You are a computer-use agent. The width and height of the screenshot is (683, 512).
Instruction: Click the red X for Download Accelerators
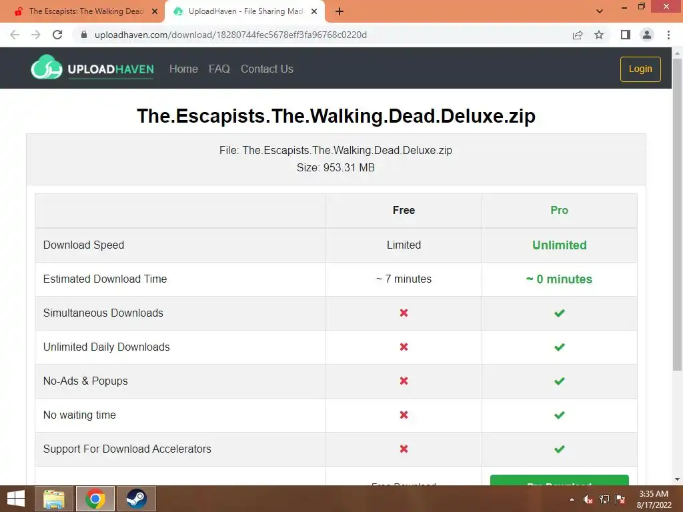404,449
